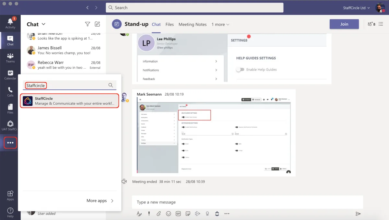Image resolution: width=389 pixels, height=220 pixels.
Task: Expand the Chat header dropdown
Action: [44, 24]
